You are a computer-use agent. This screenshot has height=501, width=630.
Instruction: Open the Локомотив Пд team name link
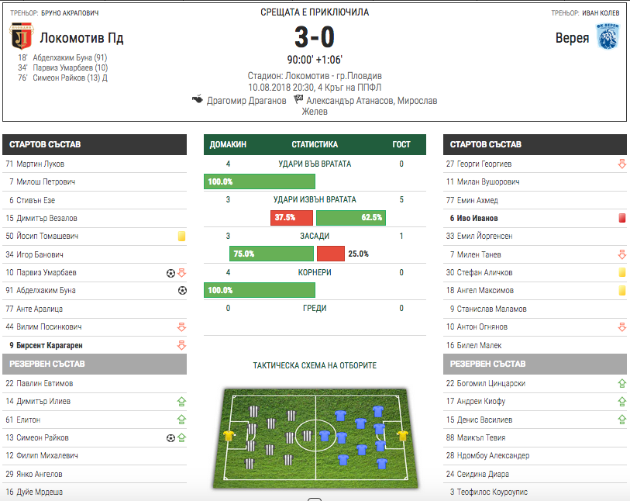(x=81, y=38)
